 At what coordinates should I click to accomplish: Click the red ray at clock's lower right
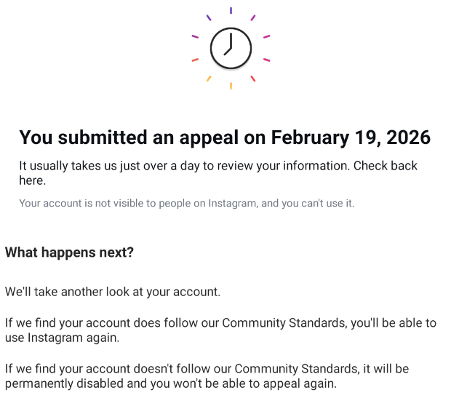[253, 79]
